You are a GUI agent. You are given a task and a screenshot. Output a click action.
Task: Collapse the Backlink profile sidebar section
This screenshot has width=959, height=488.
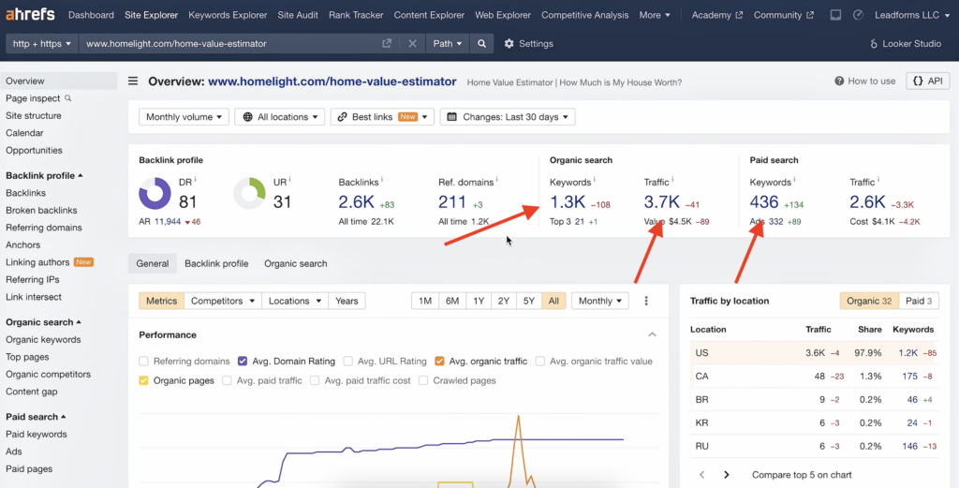[44, 175]
